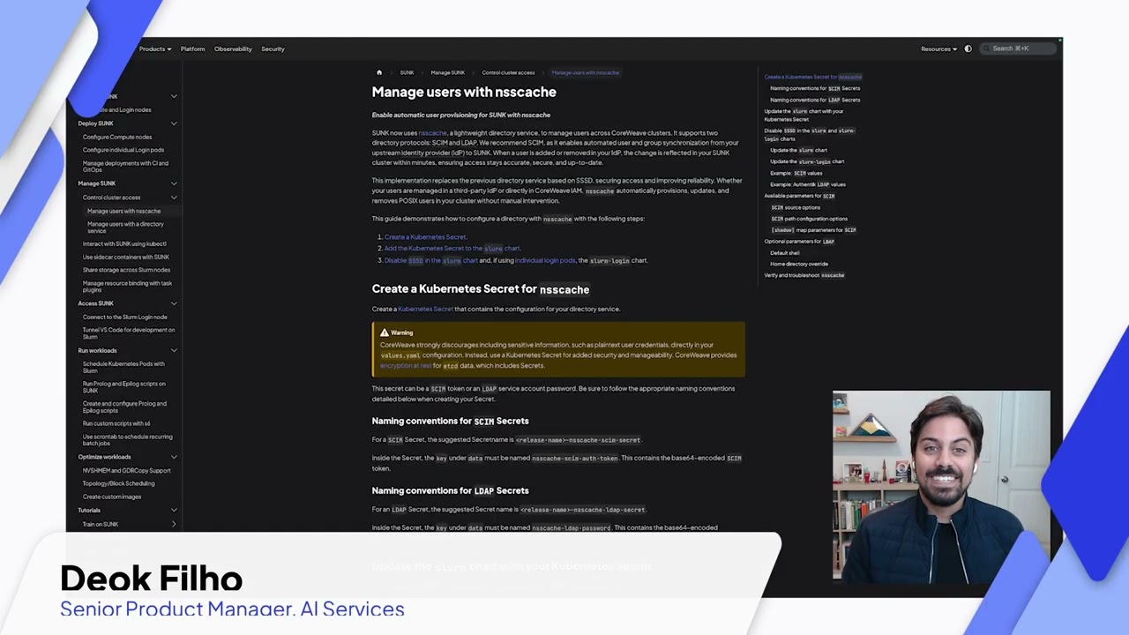
Task: Open Create and configure Prolog and Epilog
Action: point(124,407)
